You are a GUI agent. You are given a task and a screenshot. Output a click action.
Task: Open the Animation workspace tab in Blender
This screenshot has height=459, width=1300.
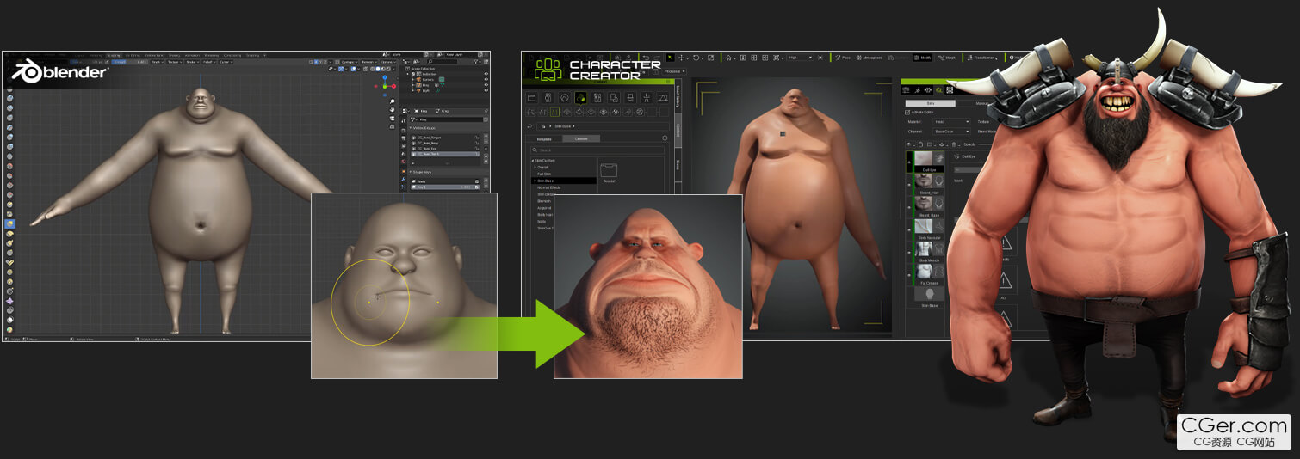pyautogui.click(x=192, y=55)
